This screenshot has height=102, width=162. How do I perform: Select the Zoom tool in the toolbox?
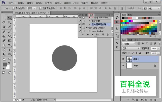tap(9, 59)
